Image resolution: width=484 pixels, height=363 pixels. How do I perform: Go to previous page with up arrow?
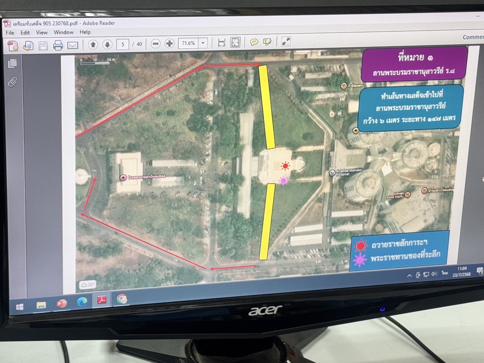pos(93,45)
